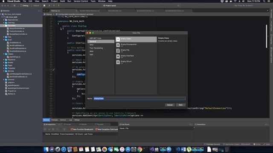Expand the Models folder

(4, 62)
